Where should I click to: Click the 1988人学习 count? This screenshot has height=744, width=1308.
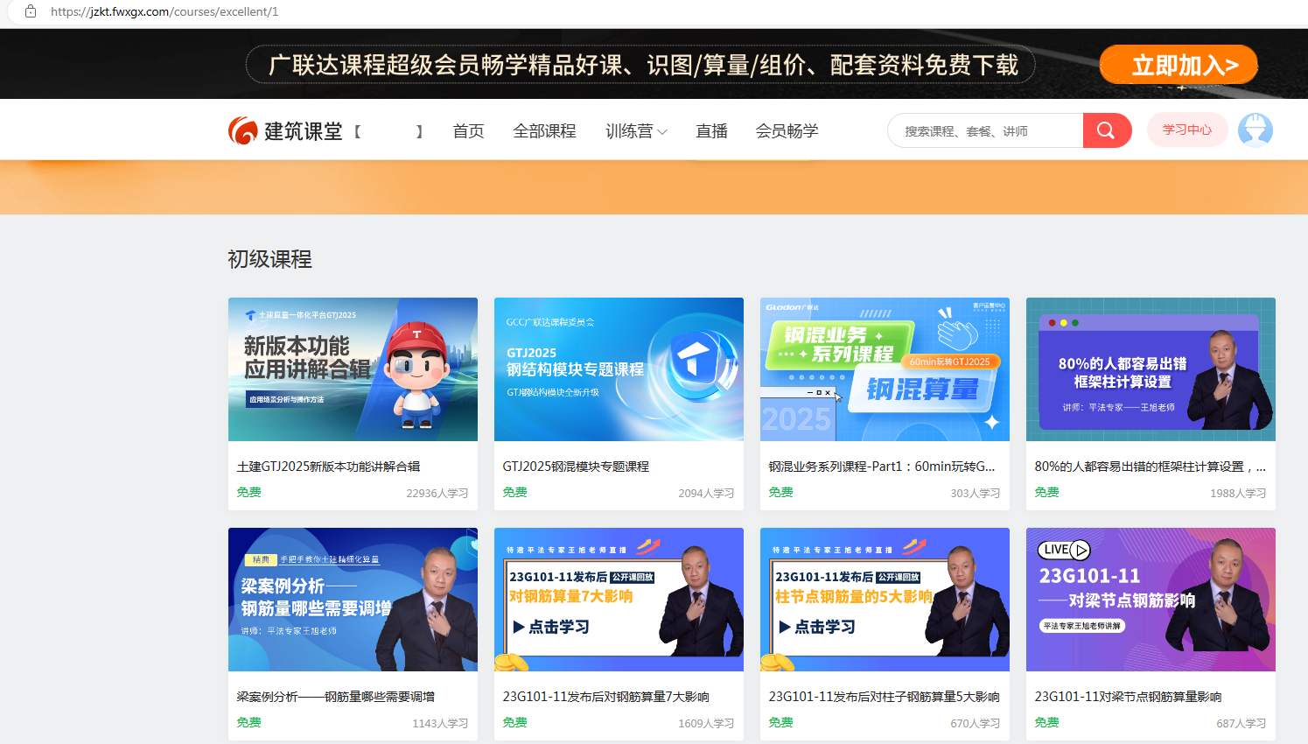[1238, 493]
